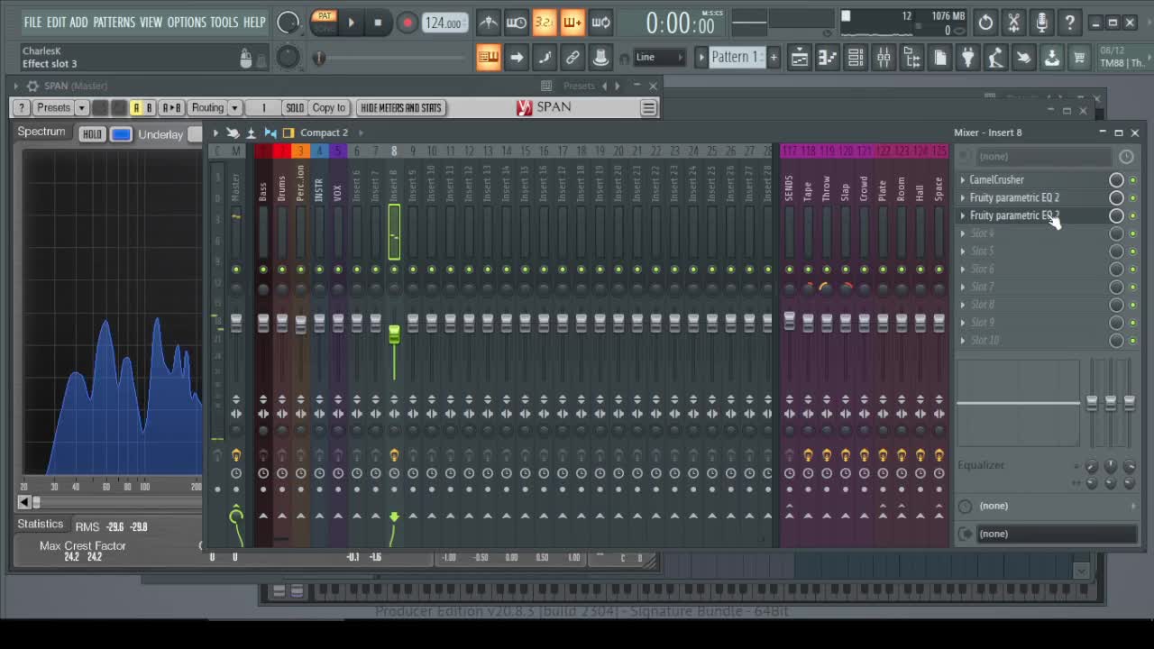Start playback with the Play button
1154x649 pixels.
point(352,23)
